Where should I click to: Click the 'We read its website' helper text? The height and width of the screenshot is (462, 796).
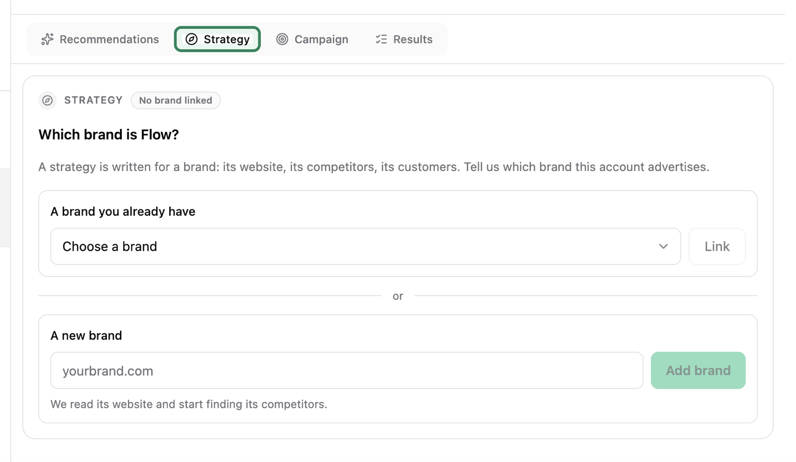[189, 404]
